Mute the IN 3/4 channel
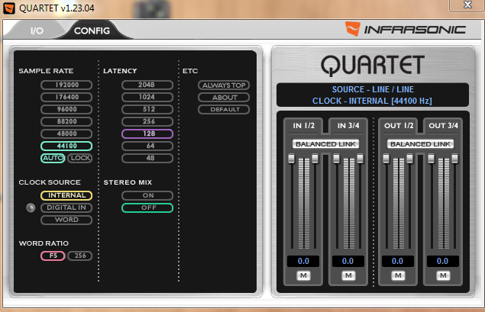This screenshot has height=312, width=485. pos(348,275)
